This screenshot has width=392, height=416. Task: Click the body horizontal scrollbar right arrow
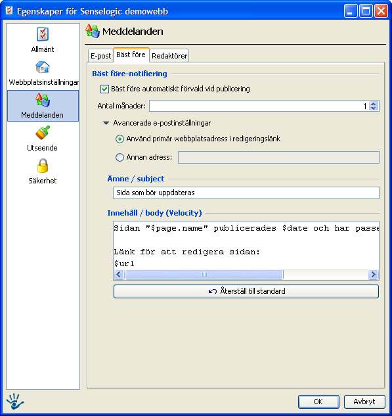373,274
